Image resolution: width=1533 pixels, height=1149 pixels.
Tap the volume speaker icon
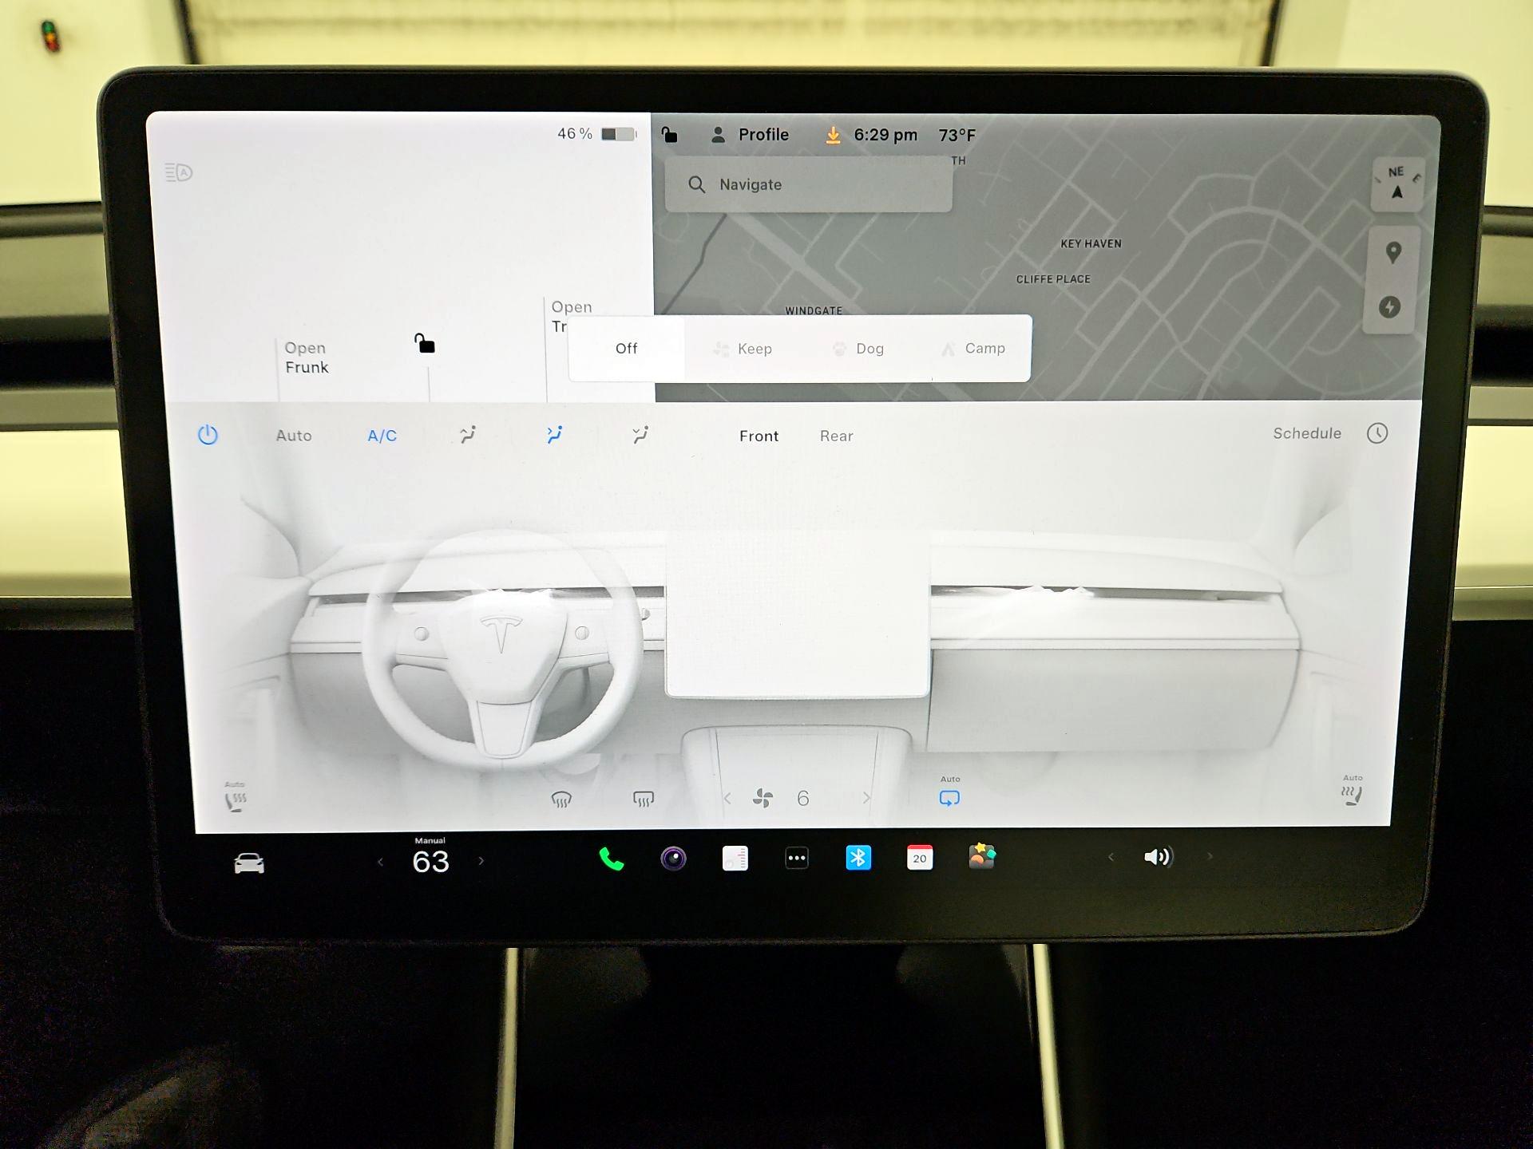[x=1158, y=857]
